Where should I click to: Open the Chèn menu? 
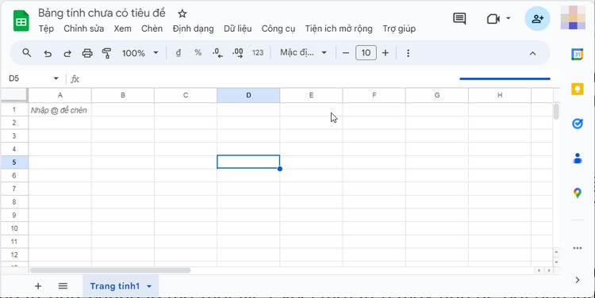152,29
